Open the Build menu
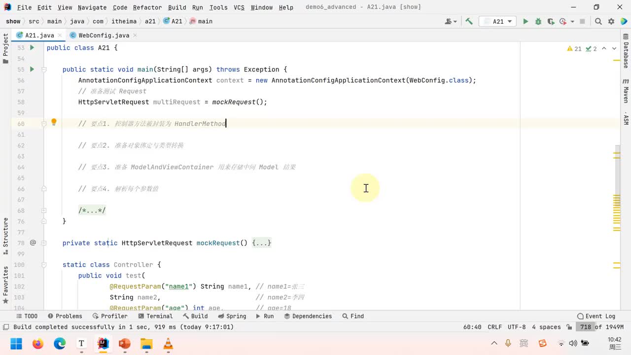 pyautogui.click(x=177, y=7)
